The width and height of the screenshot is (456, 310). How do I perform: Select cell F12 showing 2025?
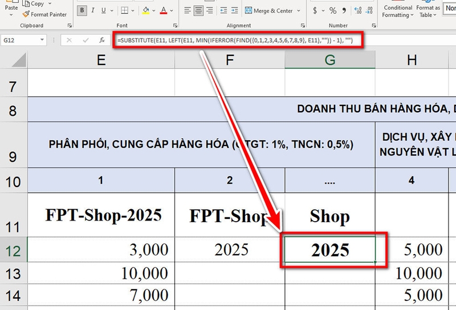coord(230,250)
